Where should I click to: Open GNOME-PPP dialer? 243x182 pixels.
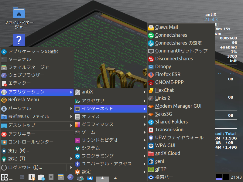pyautogui.click(x=181, y=83)
